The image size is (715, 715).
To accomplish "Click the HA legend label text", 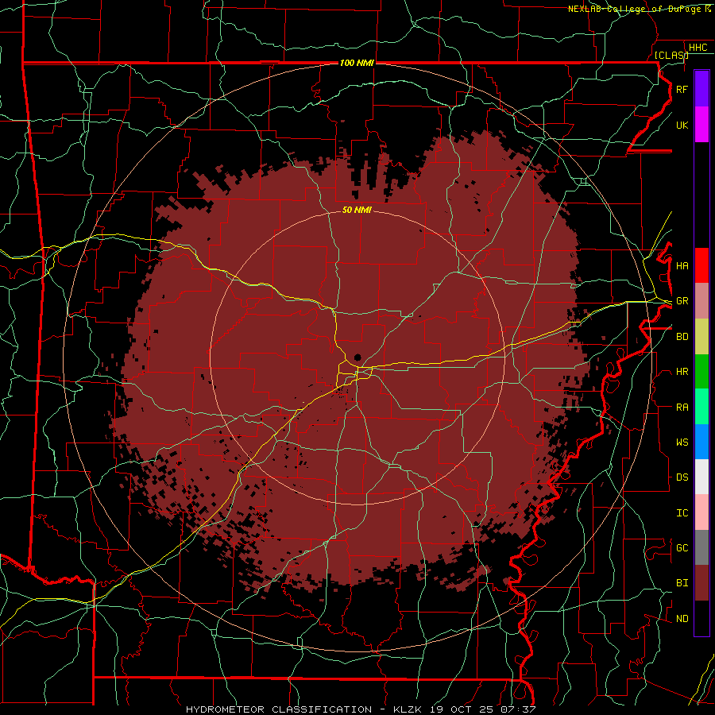I will pyautogui.click(x=682, y=266).
